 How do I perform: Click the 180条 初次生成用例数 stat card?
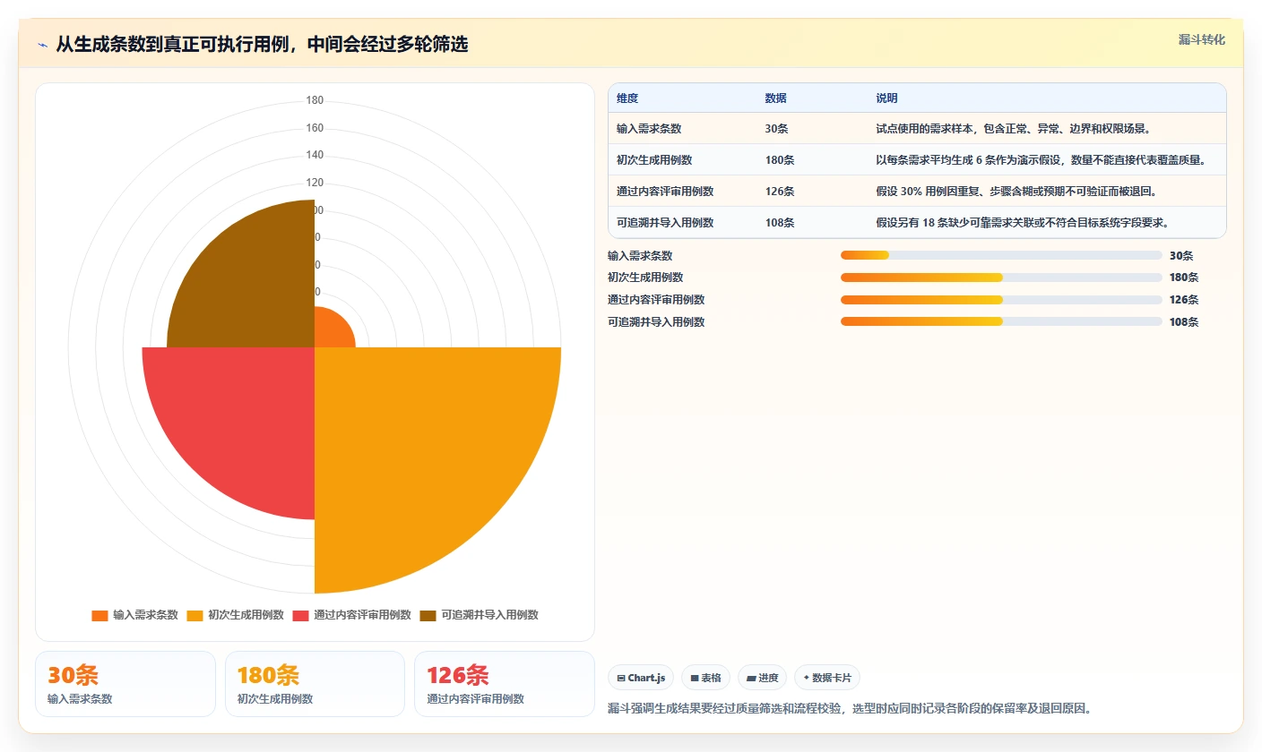point(315,684)
